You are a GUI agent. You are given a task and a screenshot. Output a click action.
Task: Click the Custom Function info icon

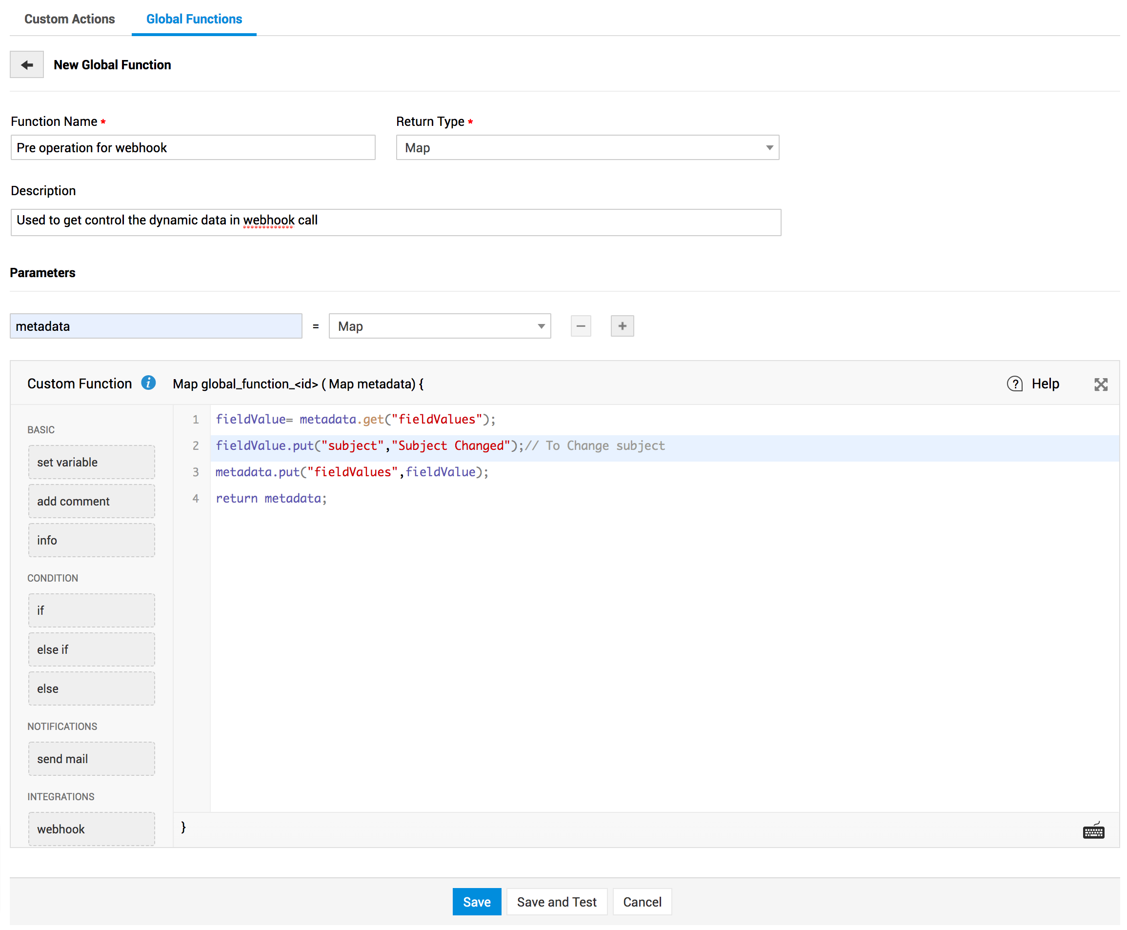148,383
